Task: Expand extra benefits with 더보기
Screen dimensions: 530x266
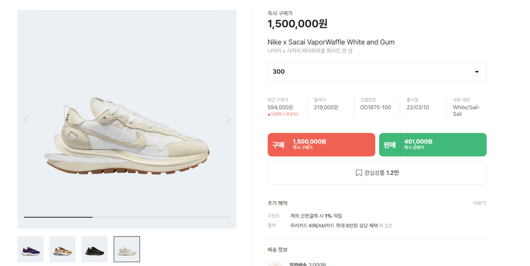Action: click(479, 203)
